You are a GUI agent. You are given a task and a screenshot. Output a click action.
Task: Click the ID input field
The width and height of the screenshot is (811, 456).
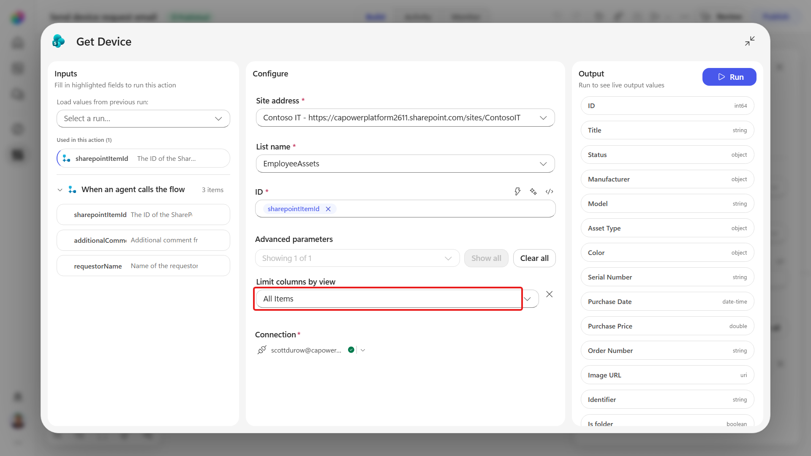tap(405, 209)
